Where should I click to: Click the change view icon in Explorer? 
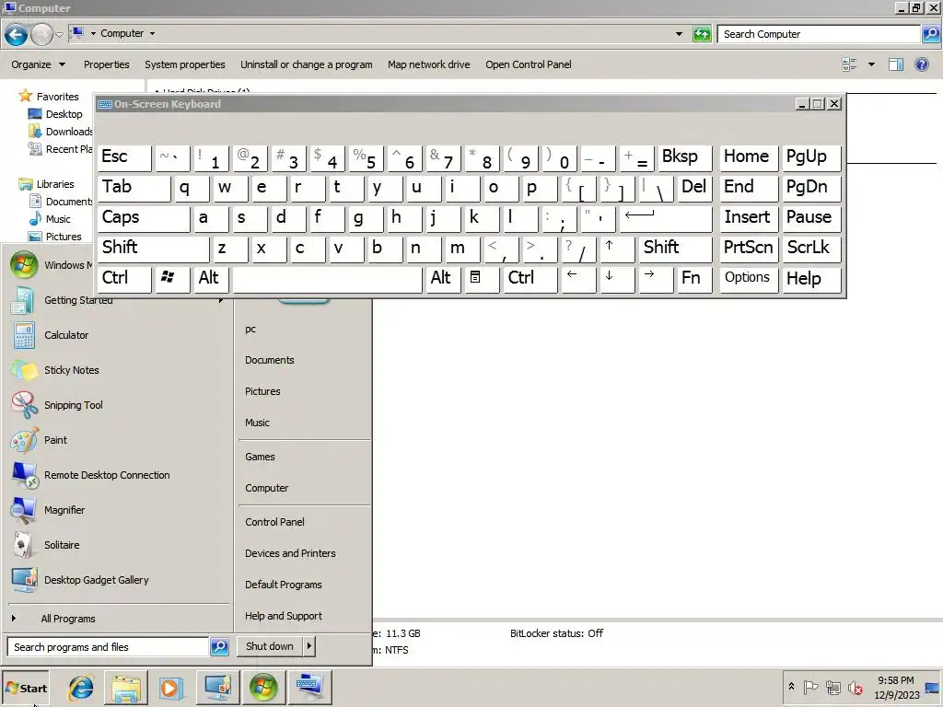tap(849, 64)
